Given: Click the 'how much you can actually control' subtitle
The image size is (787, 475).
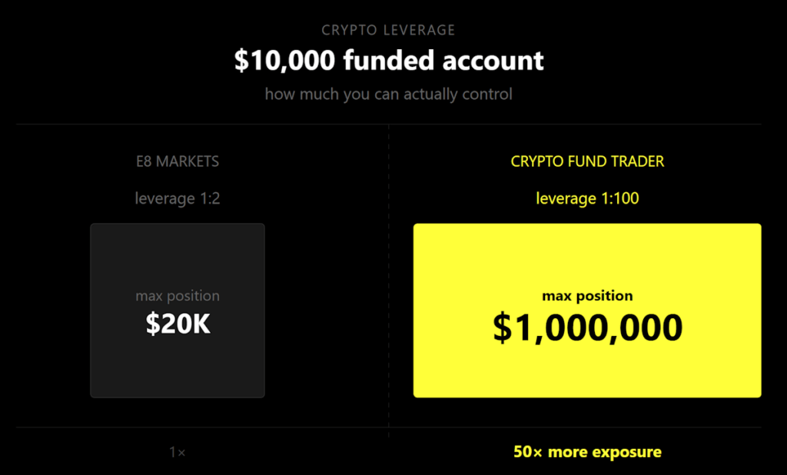Looking at the screenshot, I should pos(388,95).
